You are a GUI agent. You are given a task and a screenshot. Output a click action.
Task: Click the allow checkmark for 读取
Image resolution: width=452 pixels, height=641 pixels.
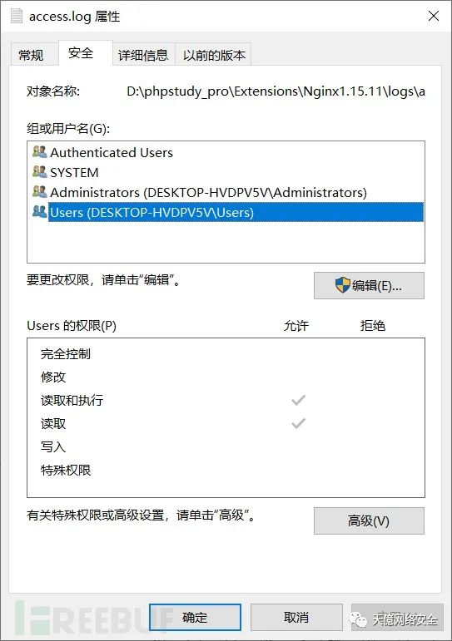(299, 423)
